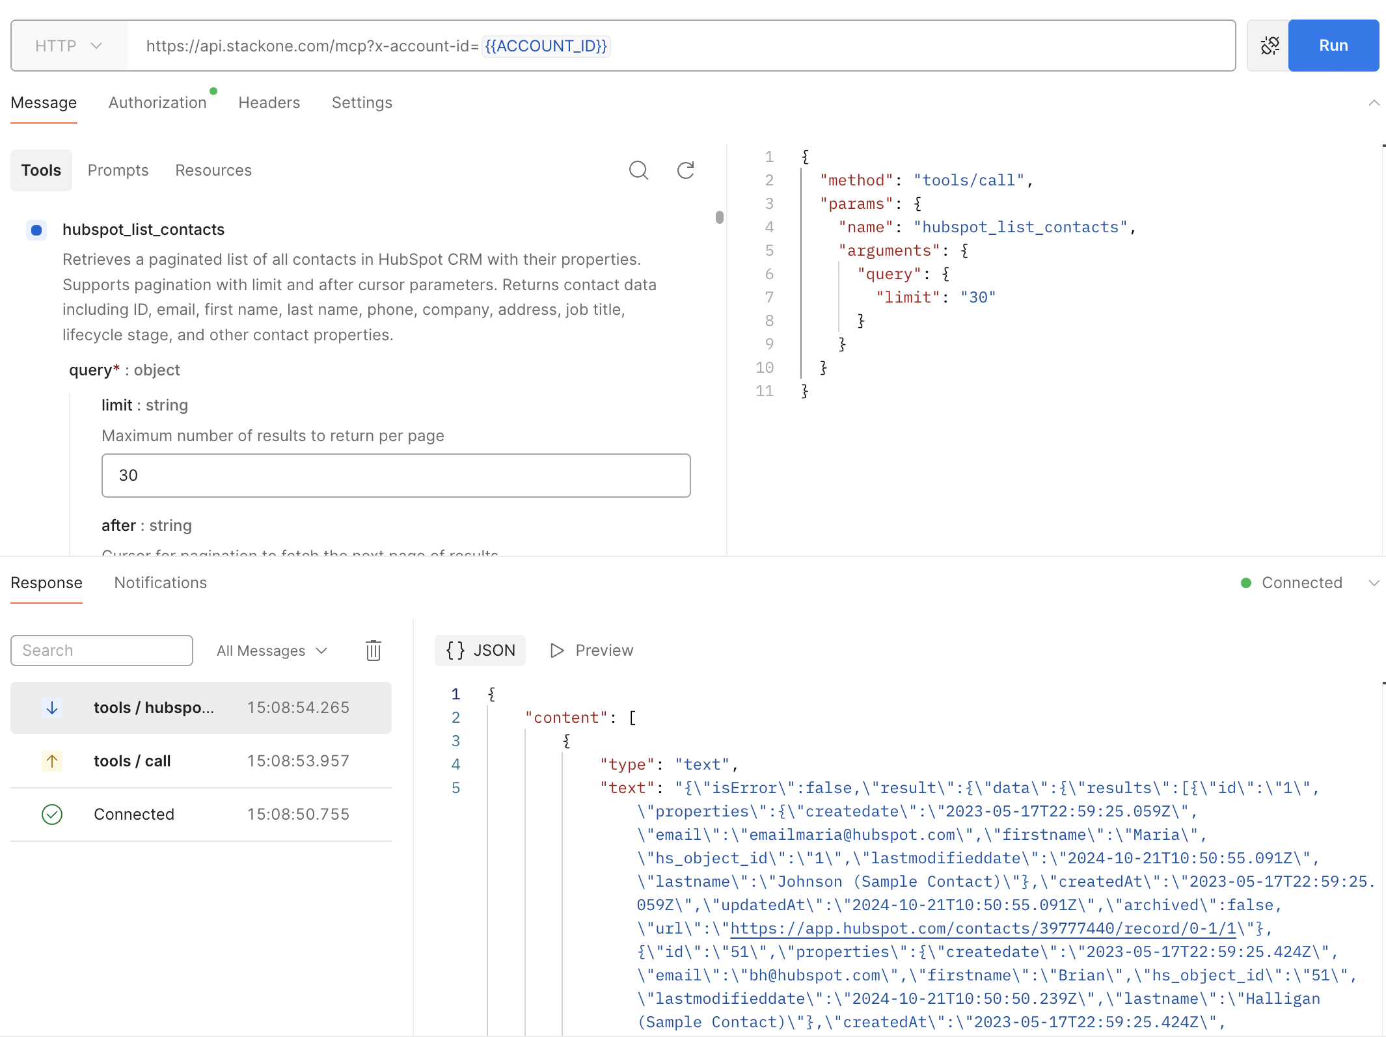Open the Notifications tab

pyautogui.click(x=159, y=582)
